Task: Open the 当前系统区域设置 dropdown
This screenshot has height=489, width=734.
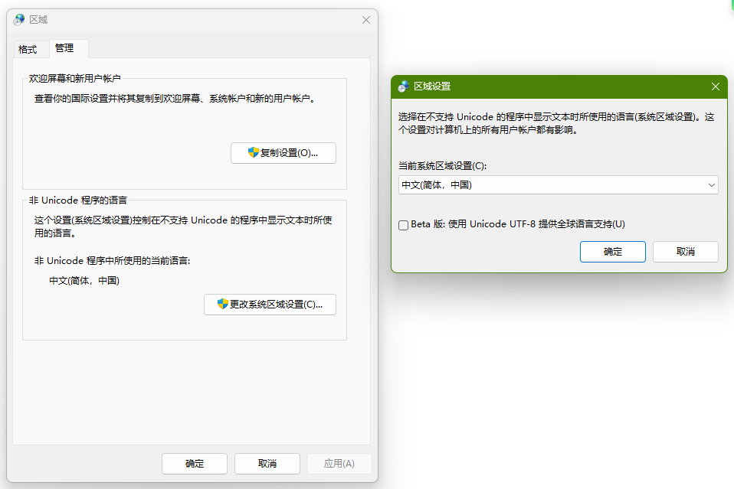Action: pyautogui.click(x=558, y=185)
